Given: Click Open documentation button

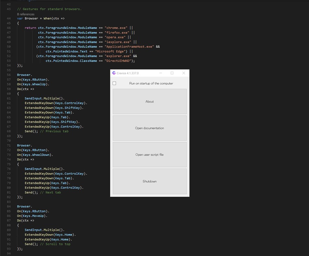Looking at the screenshot, I should (150, 128).
